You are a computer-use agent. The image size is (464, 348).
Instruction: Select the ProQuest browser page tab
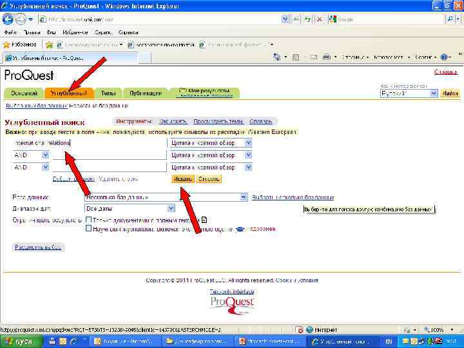[x=71, y=58]
